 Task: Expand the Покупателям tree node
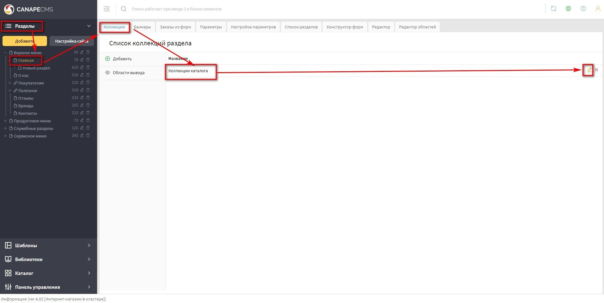coord(10,83)
